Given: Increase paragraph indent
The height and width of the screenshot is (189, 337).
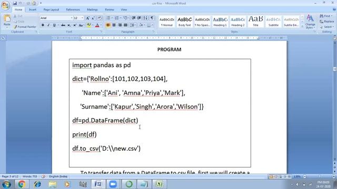Looking at the screenshot, I should (x=139, y=18).
